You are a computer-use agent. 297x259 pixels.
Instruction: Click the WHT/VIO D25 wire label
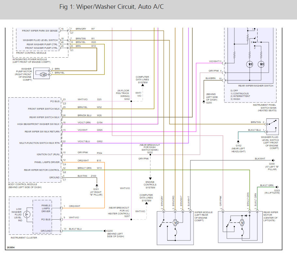[x=89, y=100]
